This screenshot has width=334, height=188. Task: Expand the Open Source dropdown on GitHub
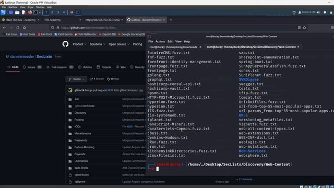(119, 44)
